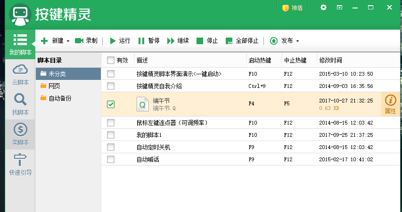The width and height of the screenshot is (402, 212).
Task: Click the Run (运行) play icon
Action: tap(113, 41)
